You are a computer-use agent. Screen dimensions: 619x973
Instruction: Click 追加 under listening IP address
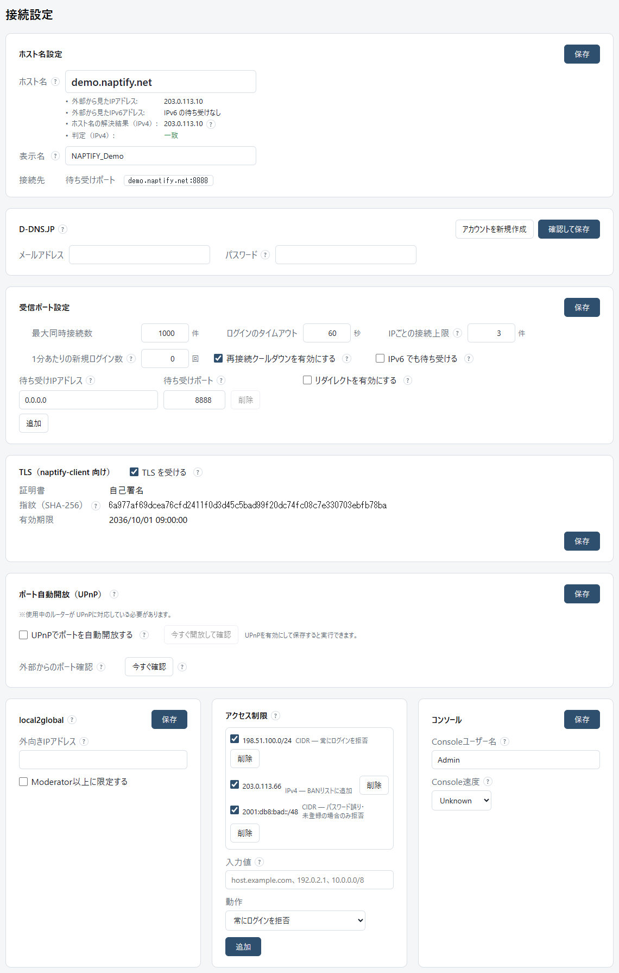34,423
